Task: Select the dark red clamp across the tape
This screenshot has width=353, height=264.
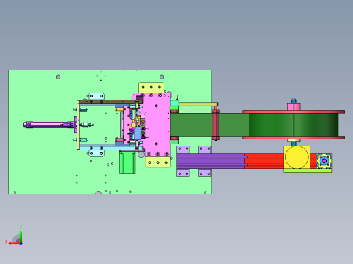Action: click(x=216, y=125)
